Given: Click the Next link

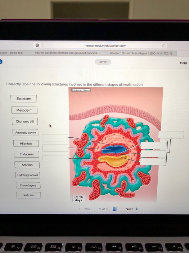Looking at the screenshot, I should coord(129,209).
